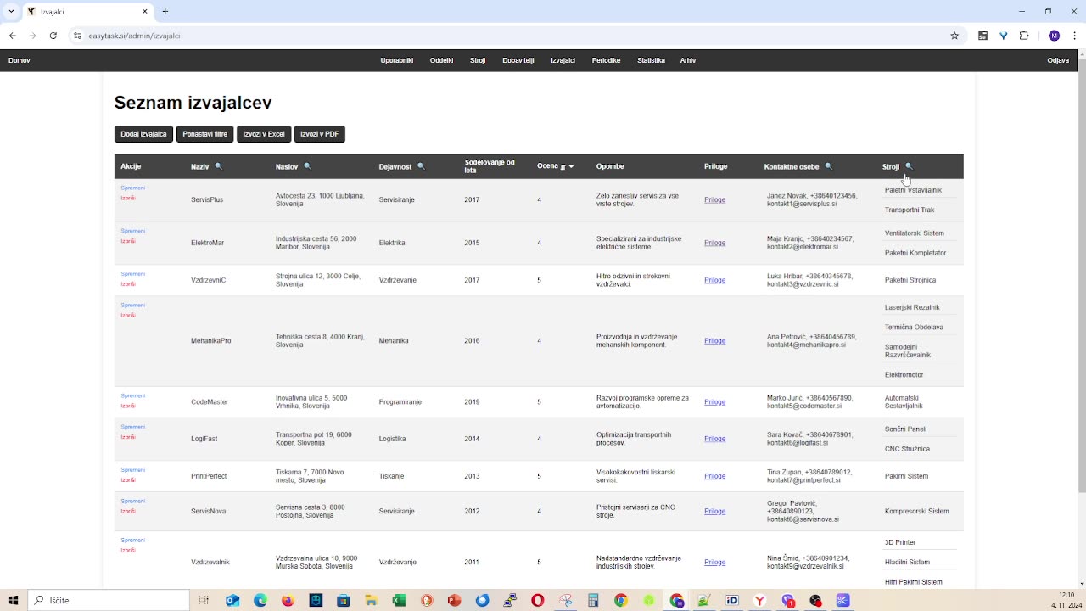Go to Domov home link

click(19, 60)
